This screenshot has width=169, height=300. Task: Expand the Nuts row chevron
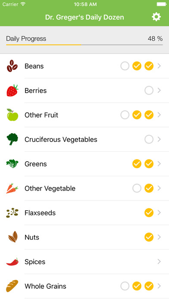tap(159, 237)
